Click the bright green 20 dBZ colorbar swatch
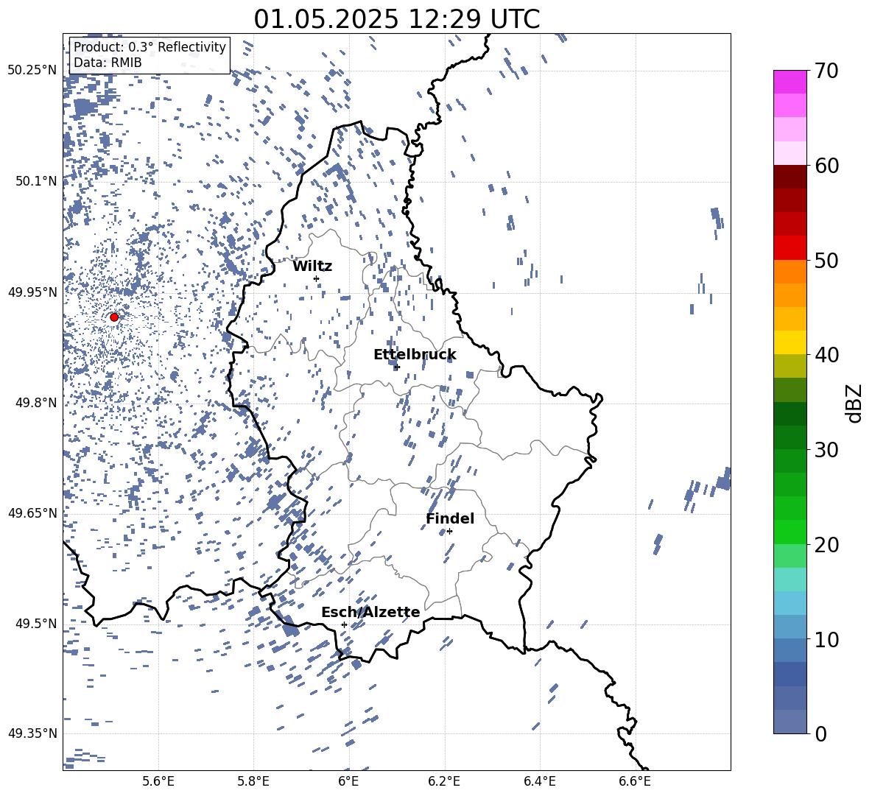Image resolution: width=872 pixels, height=796 pixels. pos(790,532)
